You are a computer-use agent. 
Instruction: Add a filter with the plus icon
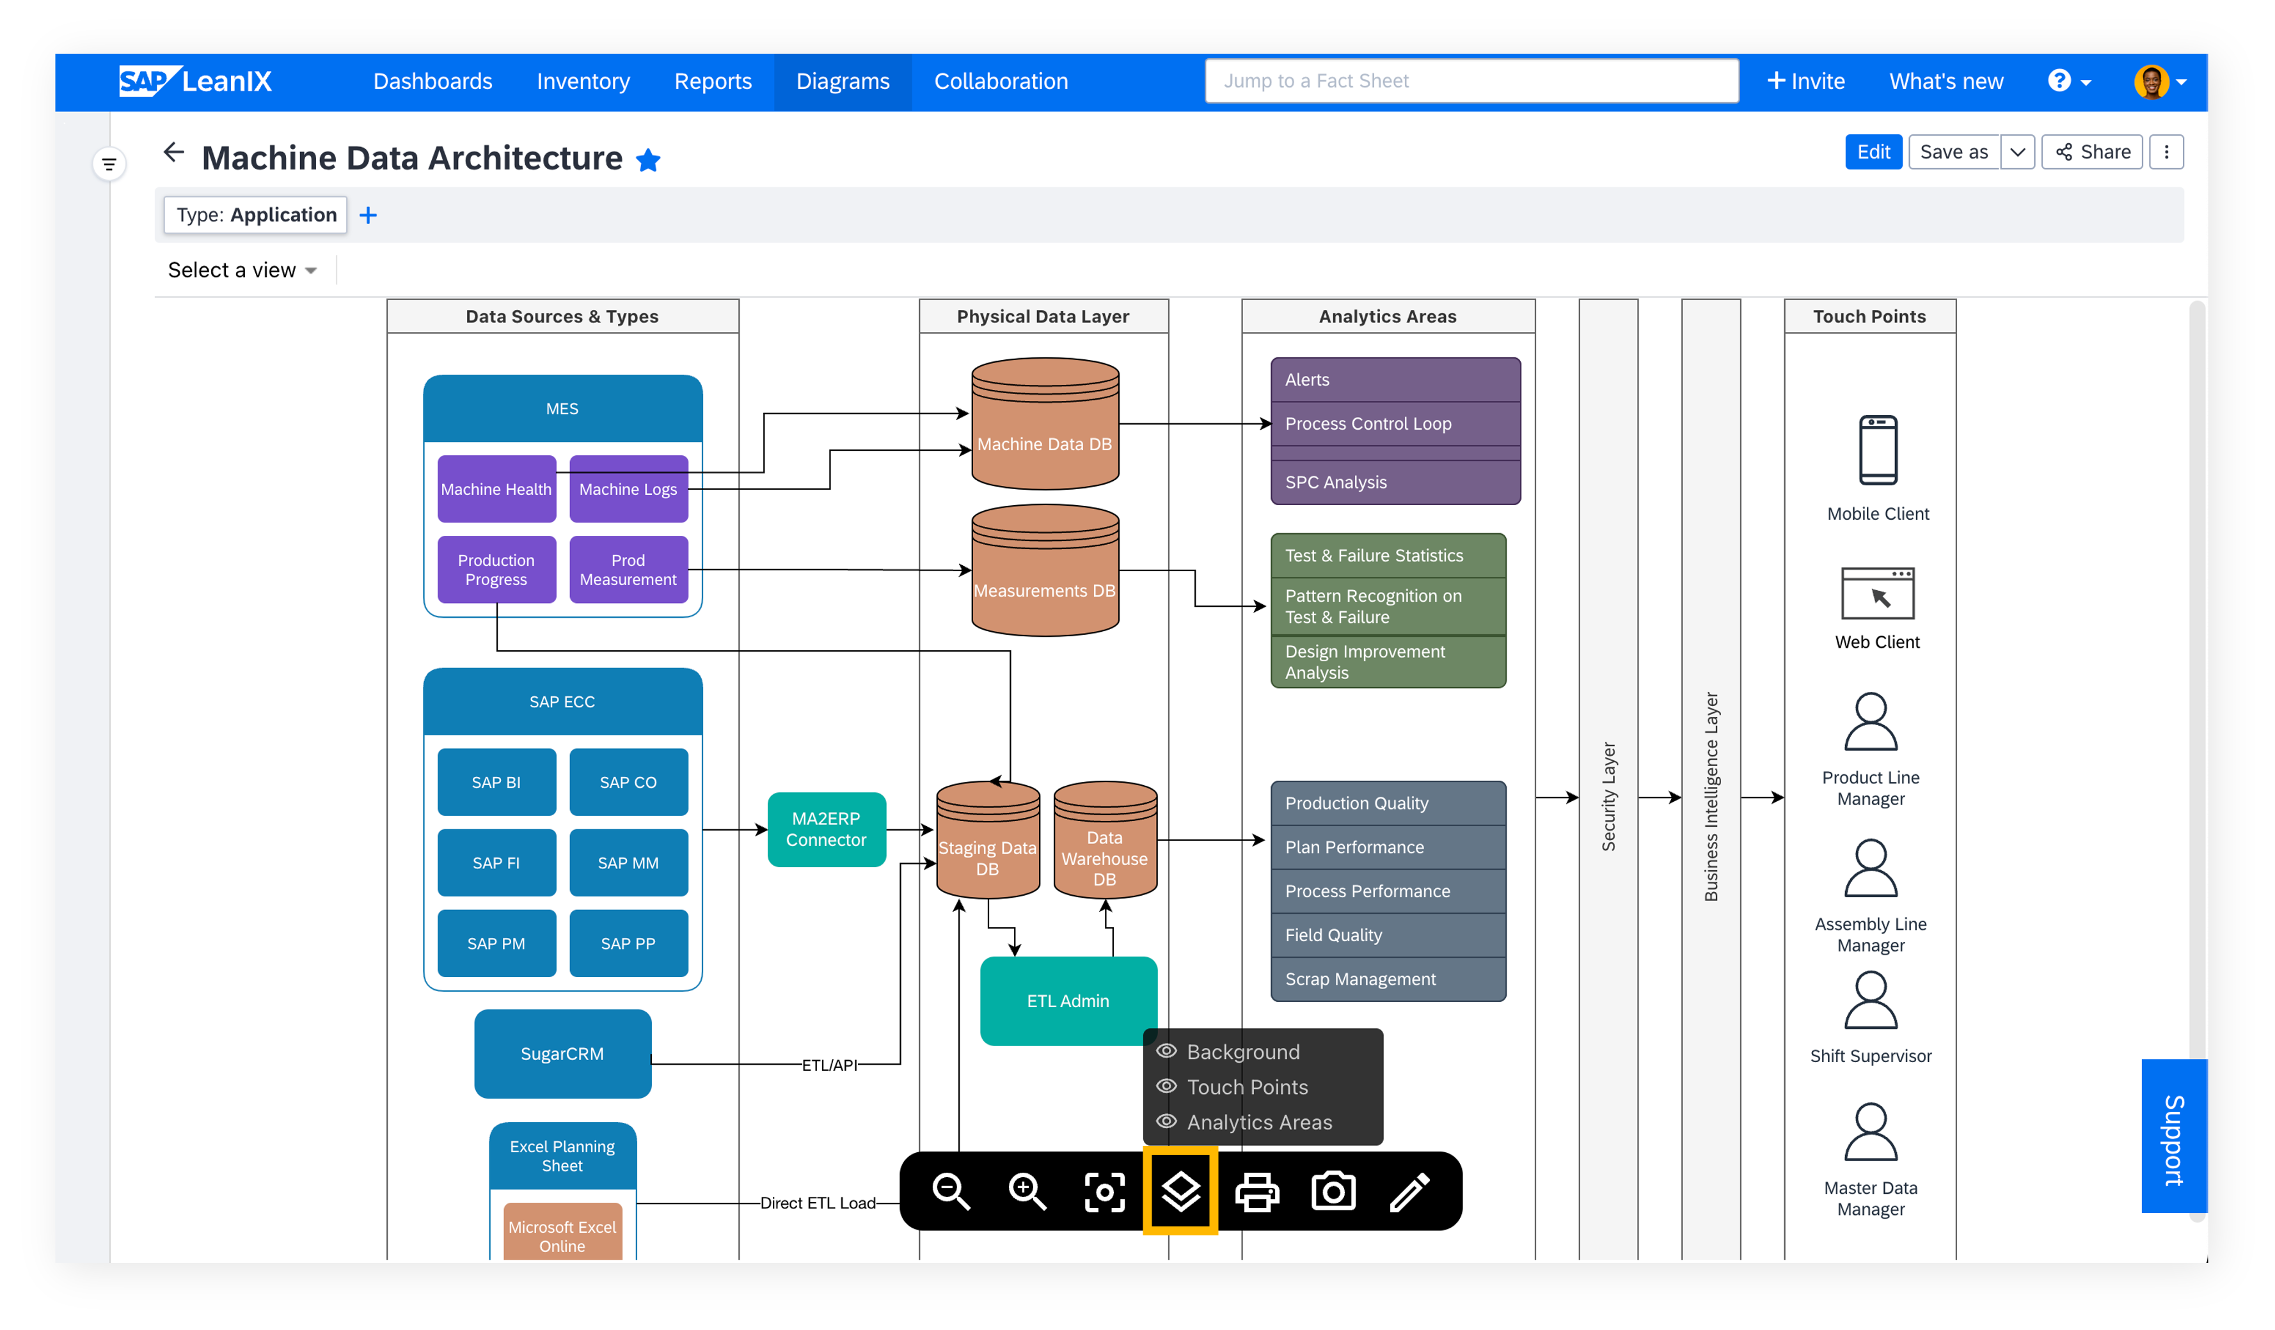click(x=367, y=215)
